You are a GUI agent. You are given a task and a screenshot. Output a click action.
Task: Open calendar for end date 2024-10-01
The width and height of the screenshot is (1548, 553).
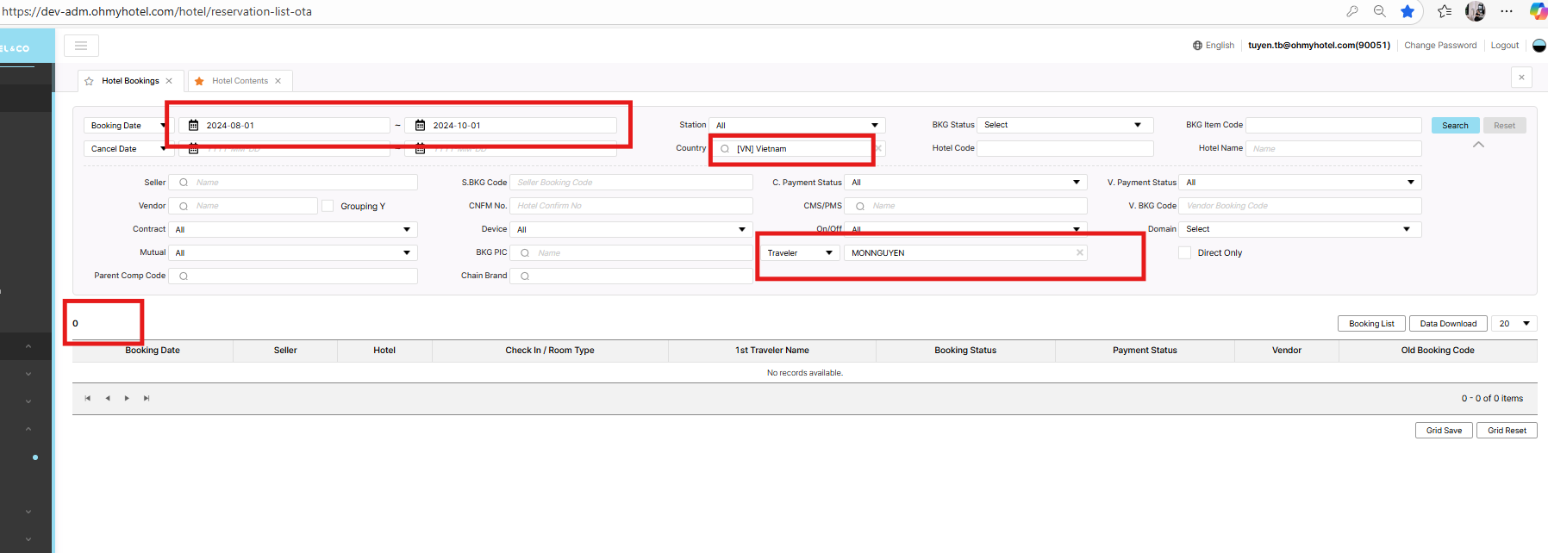click(x=421, y=125)
